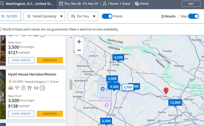Click the Wolf Trap map label
The height and width of the screenshot is (126, 204).
point(161,96)
